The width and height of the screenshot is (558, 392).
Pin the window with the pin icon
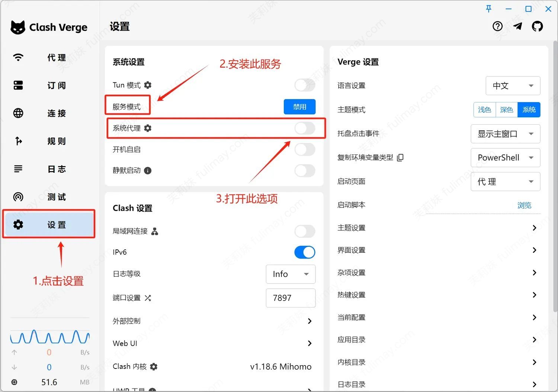click(x=489, y=9)
